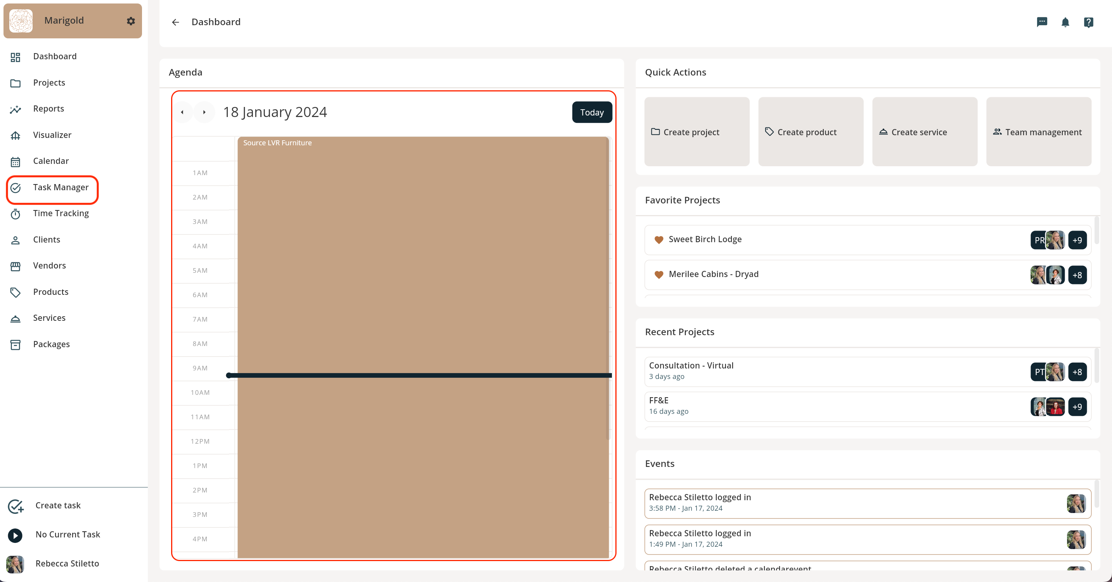This screenshot has width=1112, height=582.
Task: Open the Team management quick action
Action: pyautogui.click(x=1038, y=131)
